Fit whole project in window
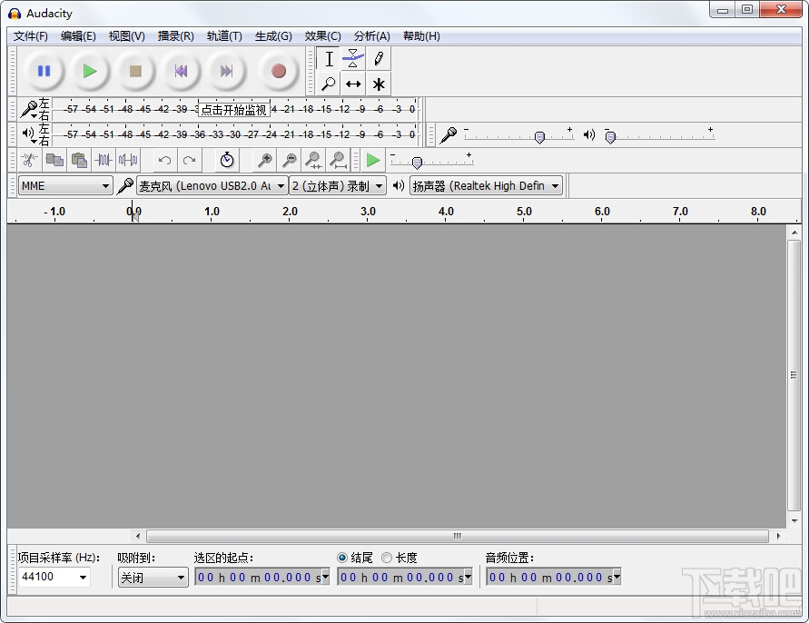The image size is (809, 623). [x=339, y=161]
